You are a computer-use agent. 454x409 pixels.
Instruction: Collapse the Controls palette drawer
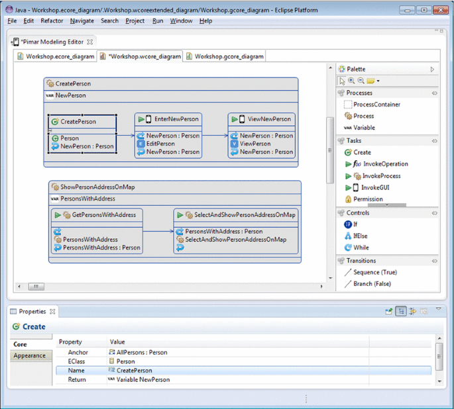tap(358, 212)
